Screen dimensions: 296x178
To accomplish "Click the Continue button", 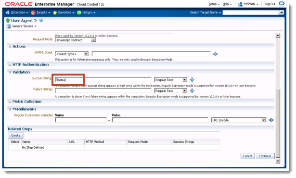I will [265, 156].
